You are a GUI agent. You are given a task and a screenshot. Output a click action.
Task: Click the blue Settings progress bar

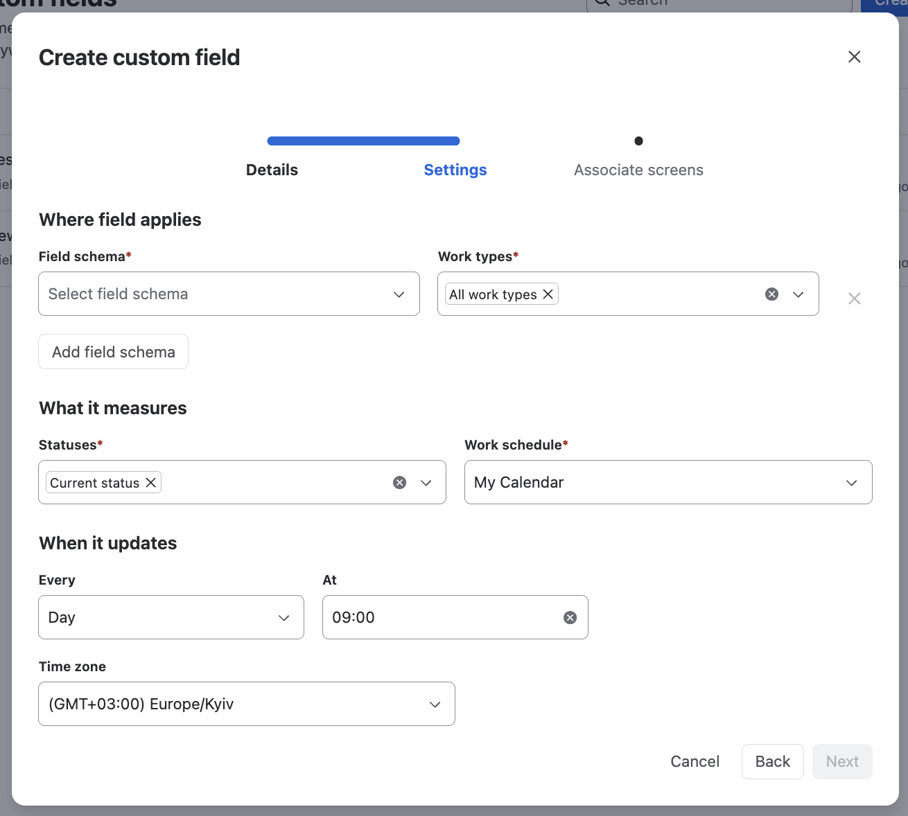tap(363, 141)
